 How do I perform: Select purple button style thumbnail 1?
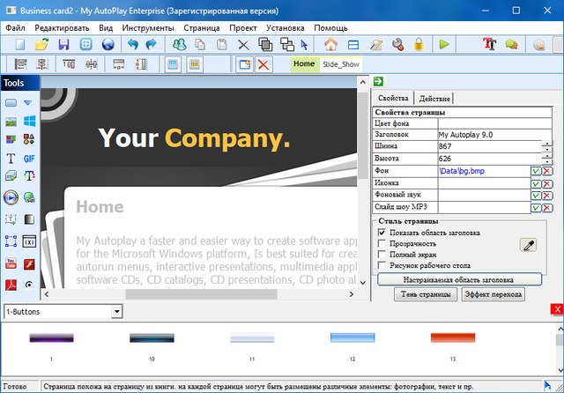[x=51, y=338]
